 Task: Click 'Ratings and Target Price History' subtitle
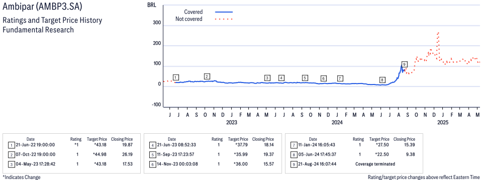point(52,21)
